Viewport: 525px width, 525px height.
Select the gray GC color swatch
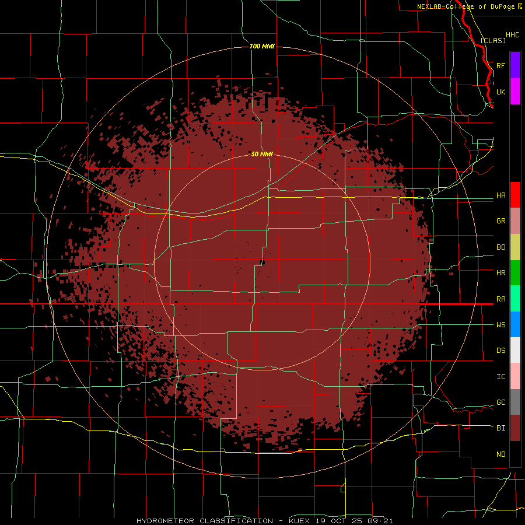(515, 402)
